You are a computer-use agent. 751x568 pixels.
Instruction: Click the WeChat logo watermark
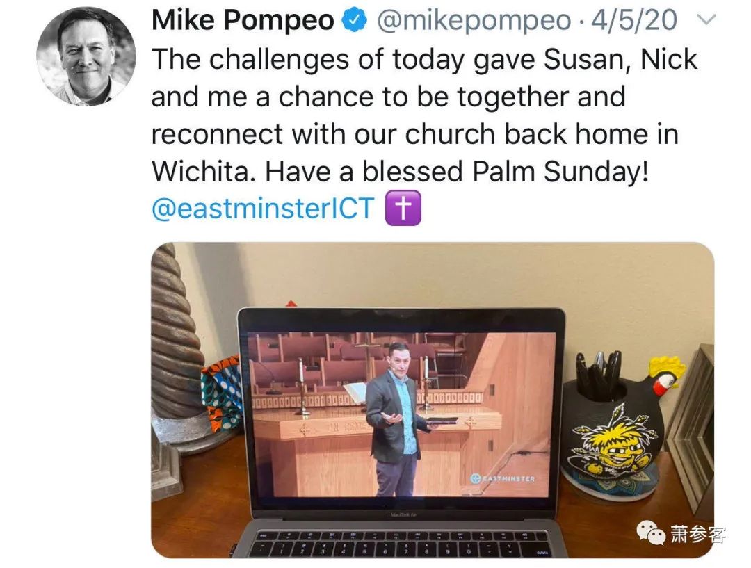tap(651, 533)
